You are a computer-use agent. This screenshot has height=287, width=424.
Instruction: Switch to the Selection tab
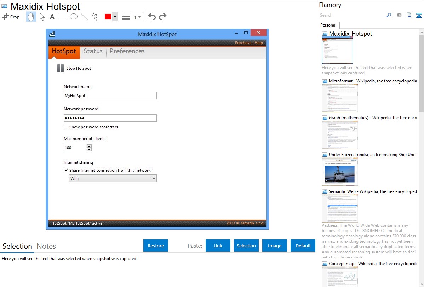point(17,246)
